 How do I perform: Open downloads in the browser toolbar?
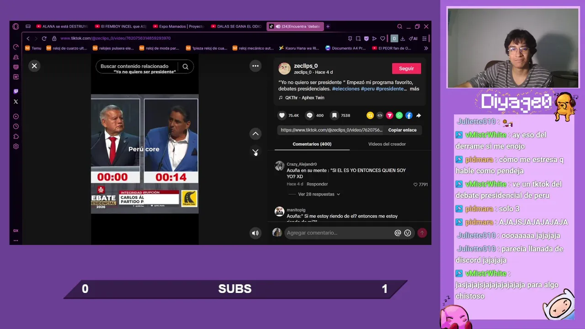403,38
